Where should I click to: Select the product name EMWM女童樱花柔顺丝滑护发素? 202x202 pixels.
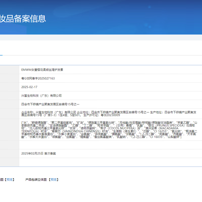42,69
